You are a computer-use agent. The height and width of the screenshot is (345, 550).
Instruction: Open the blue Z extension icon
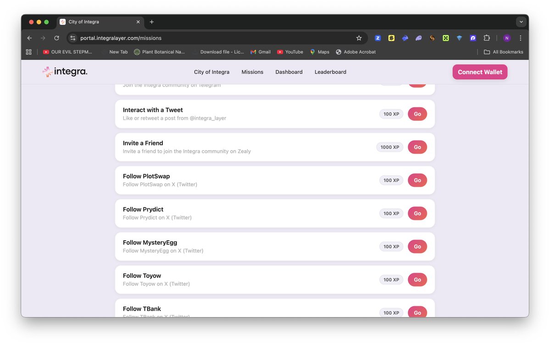[378, 38]
